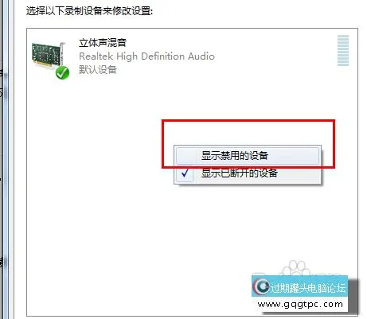Enable the 显示禁用的设备 unchecked option
The width and height of the screenshot is (367, 319).
[x=248, y=156]
